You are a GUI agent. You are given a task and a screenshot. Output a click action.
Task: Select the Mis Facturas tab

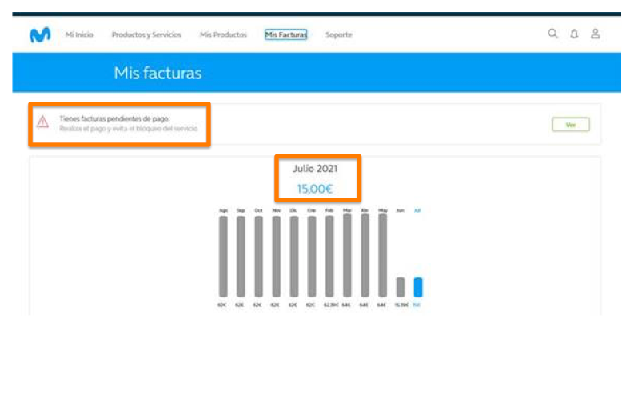pos(285,35)
